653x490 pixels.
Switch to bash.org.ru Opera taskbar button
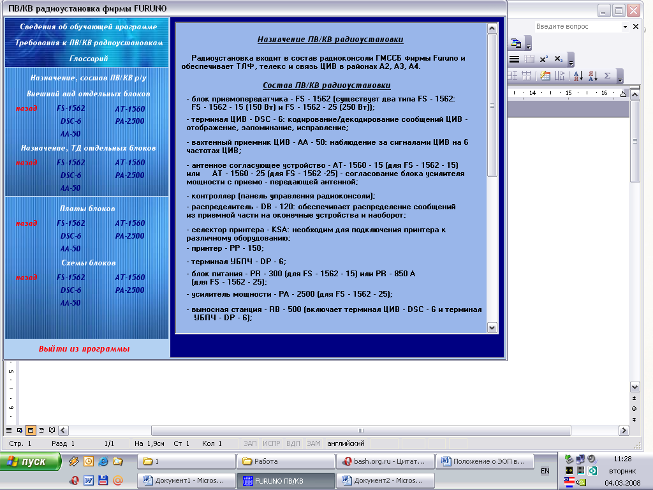pyautogui.click(x=385, y=461)
